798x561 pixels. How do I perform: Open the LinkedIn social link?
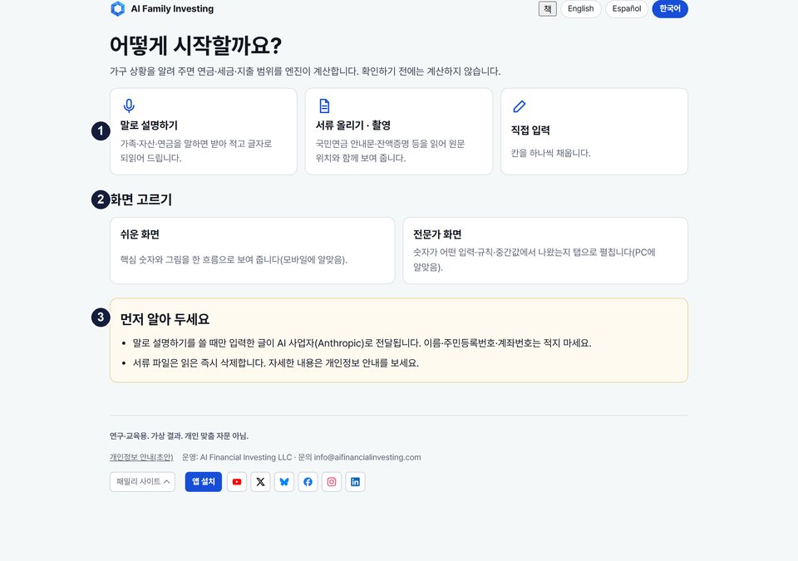[355, 481]
